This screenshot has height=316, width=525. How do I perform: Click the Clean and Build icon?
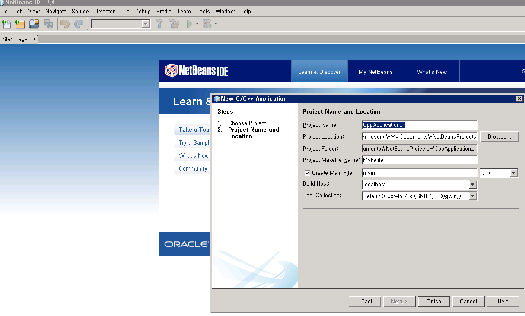(x=174, y=24)
